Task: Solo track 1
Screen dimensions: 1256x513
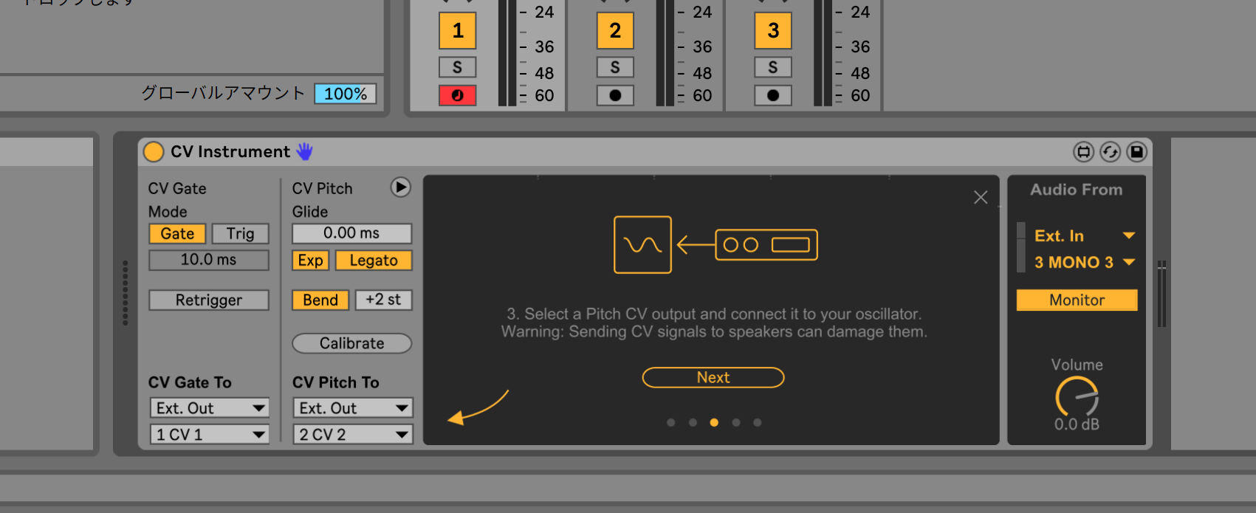Action: pos(458,67)
